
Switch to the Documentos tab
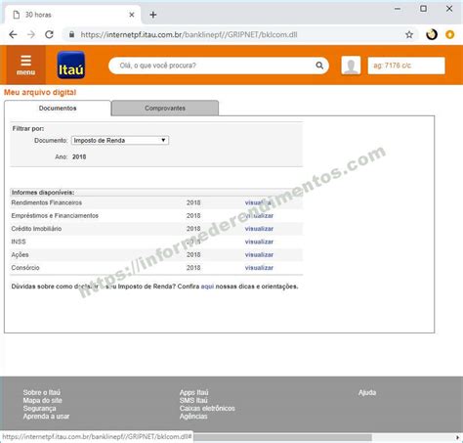tap(58, 109)
